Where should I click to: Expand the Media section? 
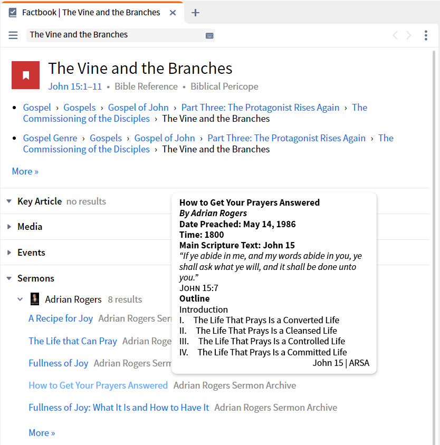point(9,227)
